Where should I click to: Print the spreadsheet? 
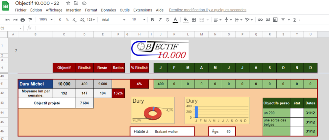point(23,20)
